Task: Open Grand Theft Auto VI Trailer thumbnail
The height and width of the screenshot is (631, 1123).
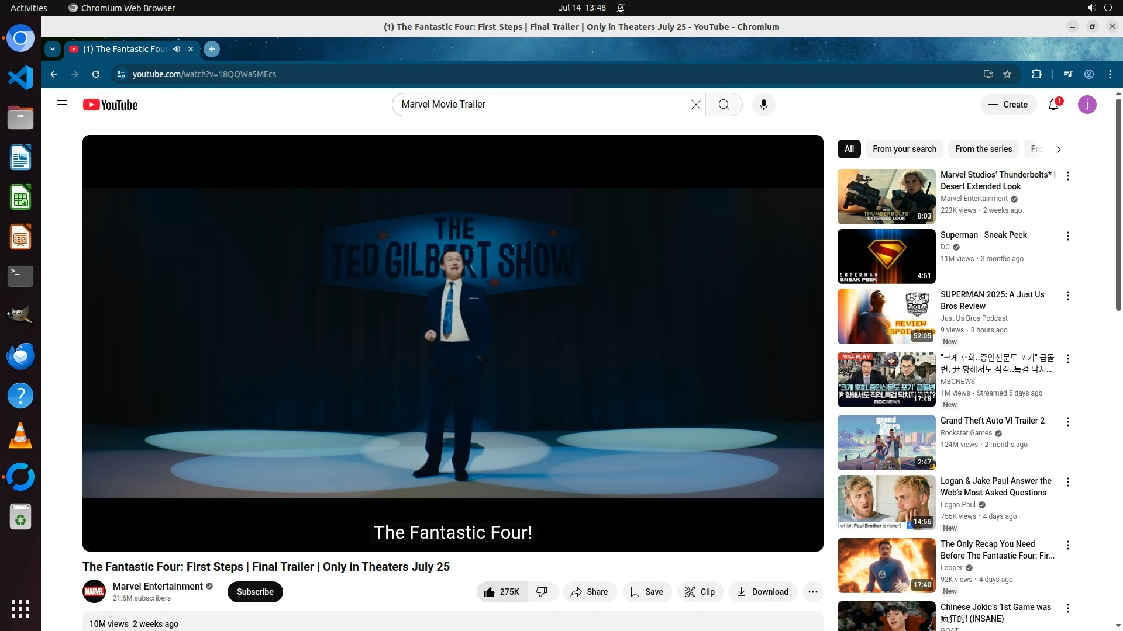Action: click(x=886, y=442)
